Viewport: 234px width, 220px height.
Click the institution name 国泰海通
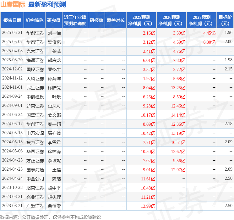(x=35, y=170)
